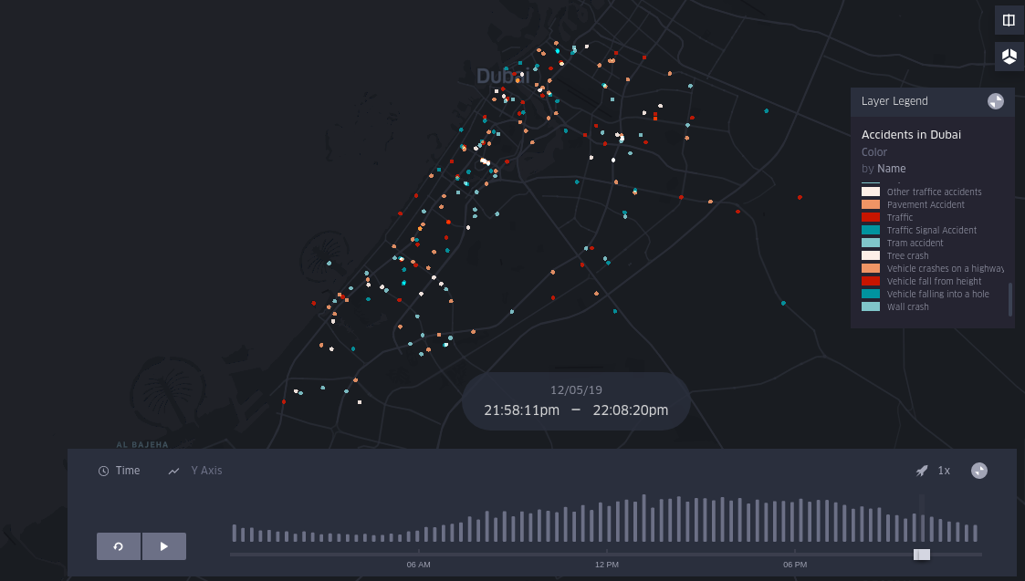1025x581 pixels.
Task: Select the Layer Legend header
Action: pos(894,100)
